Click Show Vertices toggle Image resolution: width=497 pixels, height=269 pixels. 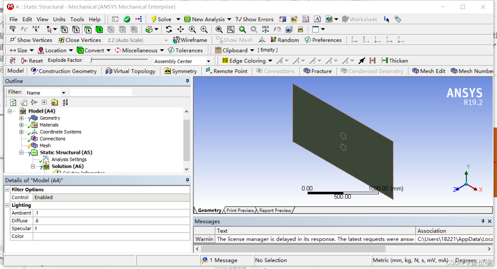[x=31, y=40]
